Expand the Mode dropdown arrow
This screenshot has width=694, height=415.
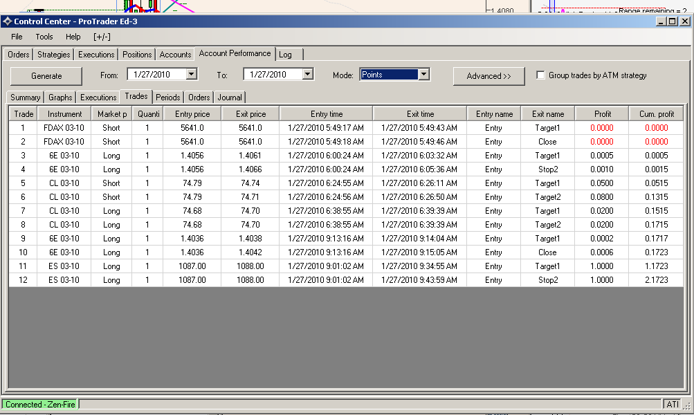pyautogui.click(x=423, y=74)
